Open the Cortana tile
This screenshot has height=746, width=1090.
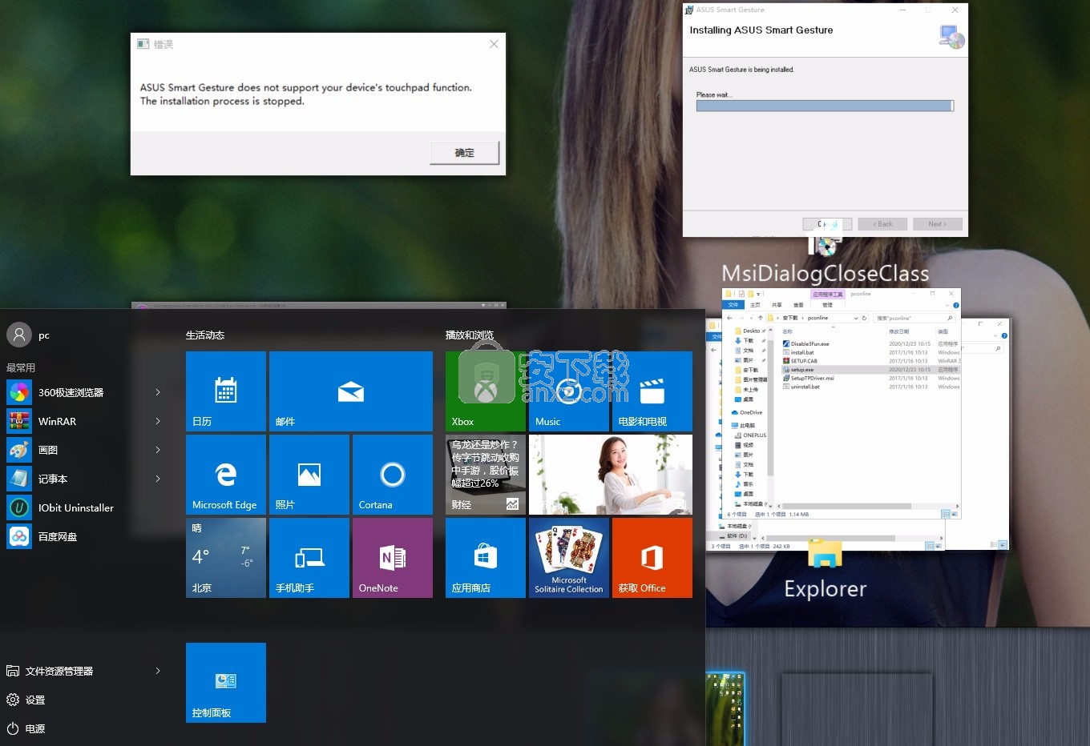pos(393,475)
